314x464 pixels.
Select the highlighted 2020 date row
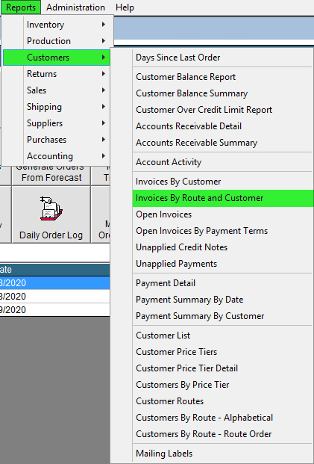pyautogui.click(x=55, y=283)
